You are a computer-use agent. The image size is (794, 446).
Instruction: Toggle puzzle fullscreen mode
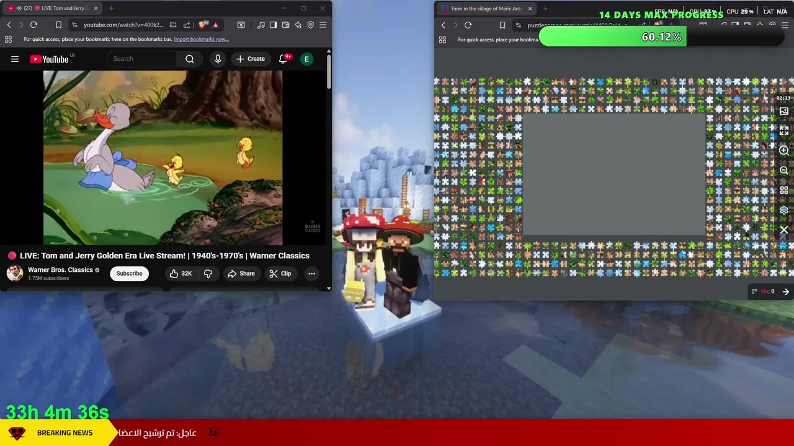tap(784, 131)
